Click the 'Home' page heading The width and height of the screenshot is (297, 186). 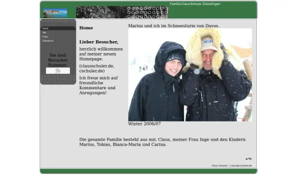pyautogui.click(x=86, y=28)
